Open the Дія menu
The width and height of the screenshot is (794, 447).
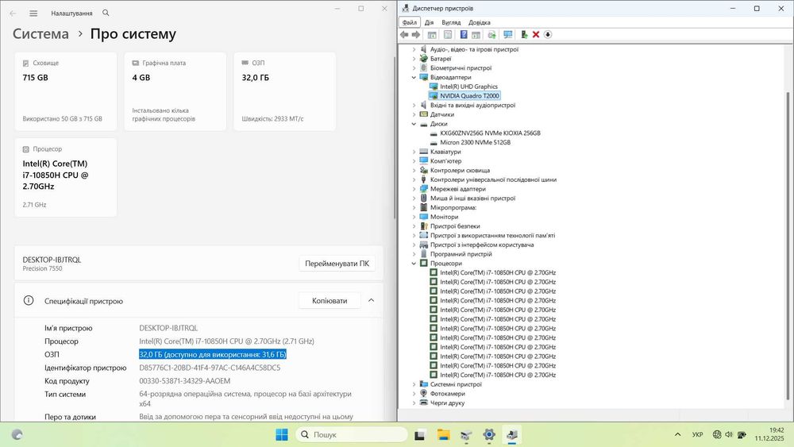(429, 22)
